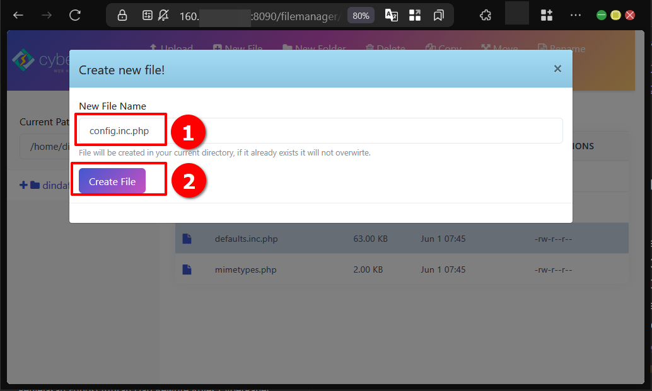Click the Create File button
This screenshot has height=391, width=652.
pyautogui.click(x=112, y=181)
